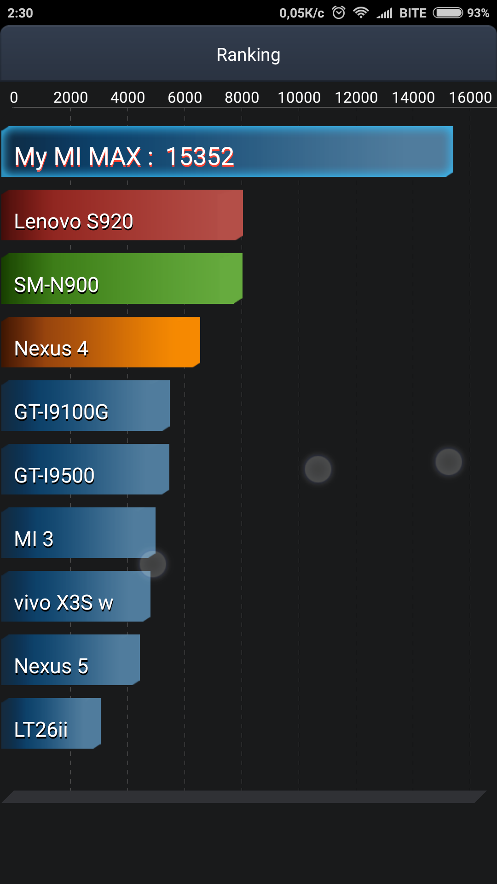Tap the Wi-Fi status icon

click(361, 12)
